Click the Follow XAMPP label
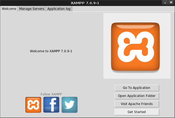 click(x=51, y=94)
